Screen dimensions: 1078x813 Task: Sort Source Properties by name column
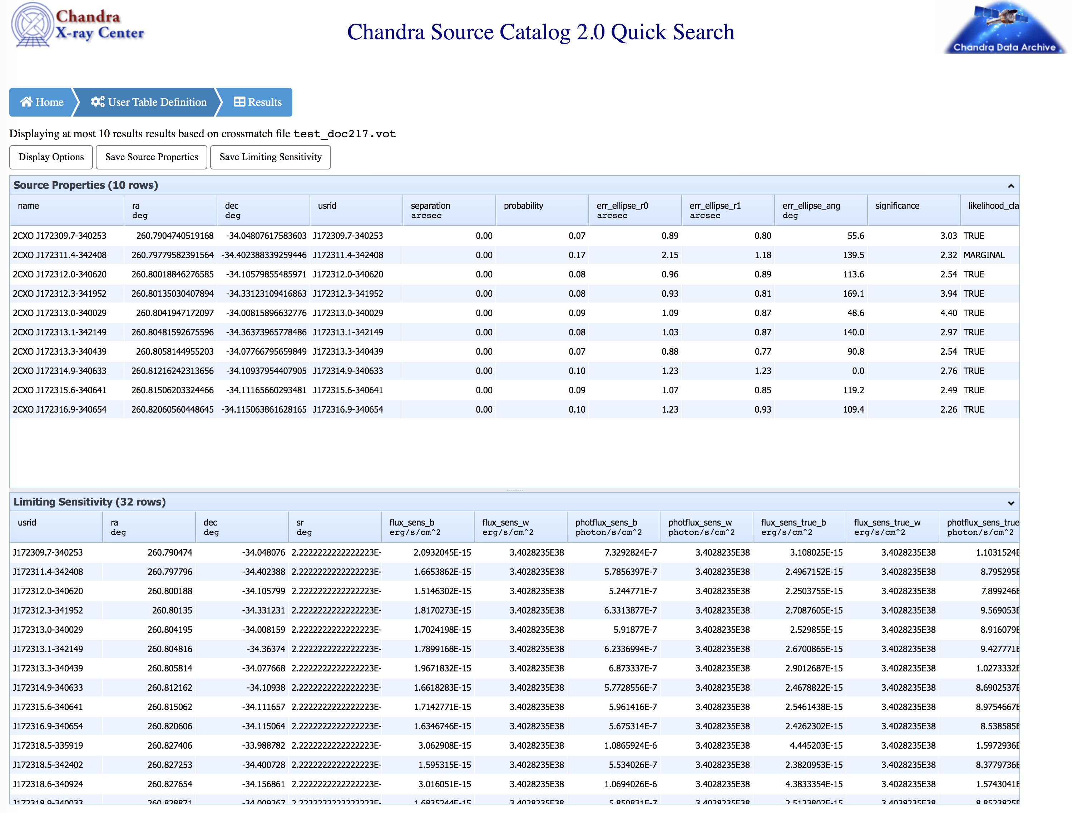click(x=67, y=211)
